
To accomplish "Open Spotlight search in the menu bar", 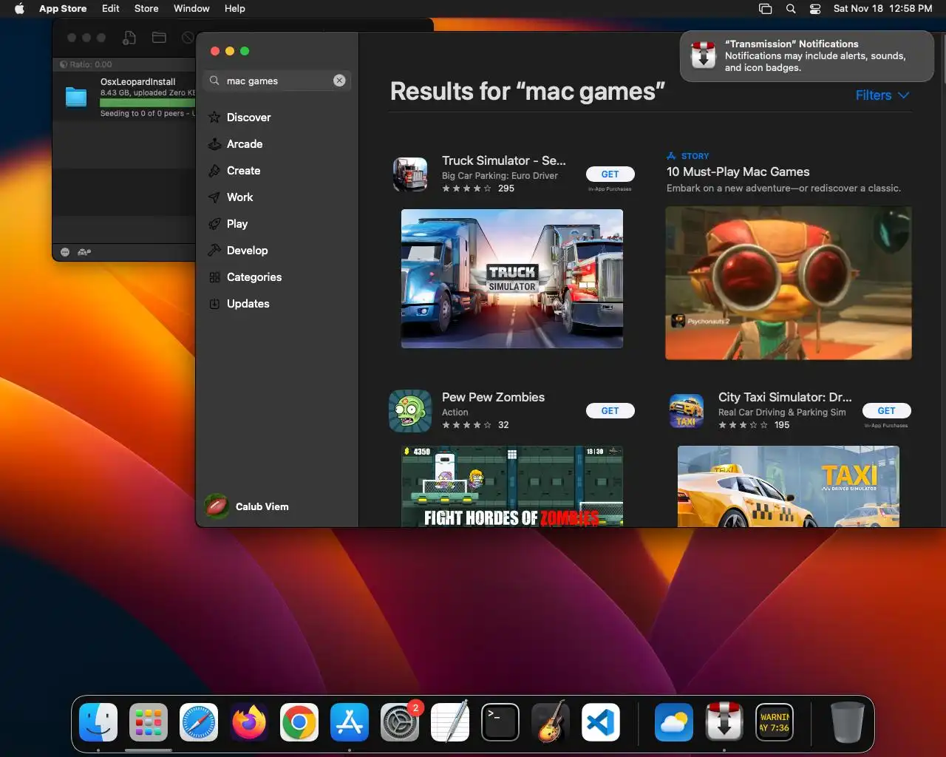I will tap(791, 9).
